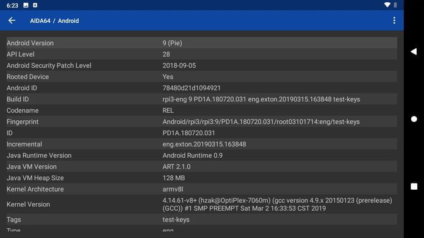This screenshot has width=424, height=238.
Task: Select the Android Version label
Action: click(x=30, y=43)
